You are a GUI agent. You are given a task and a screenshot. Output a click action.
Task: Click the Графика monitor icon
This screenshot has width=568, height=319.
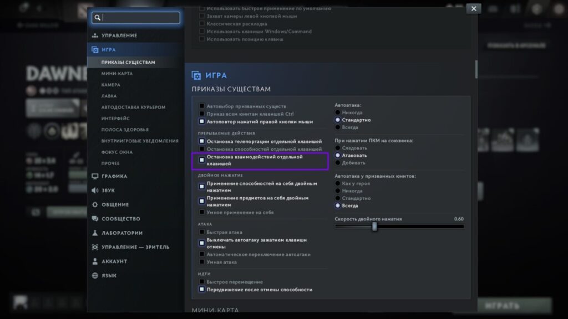[95, 176]
